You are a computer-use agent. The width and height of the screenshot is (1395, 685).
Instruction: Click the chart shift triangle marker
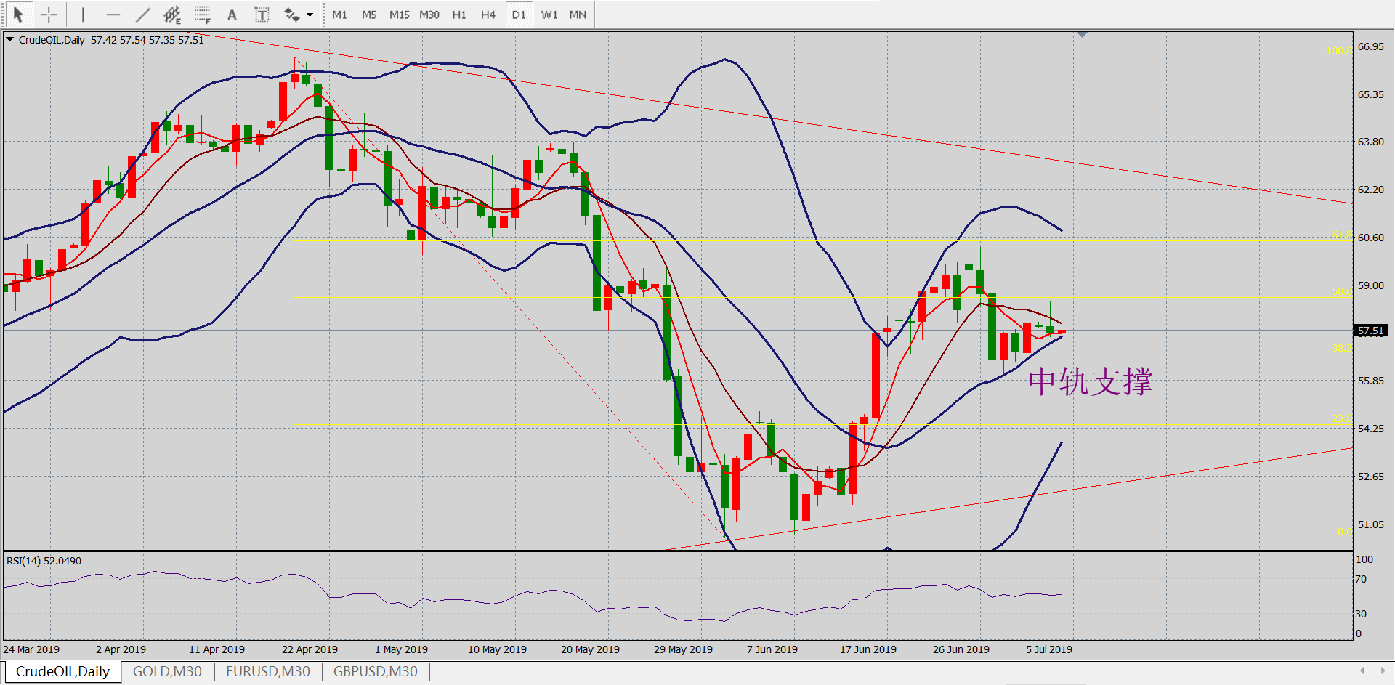pos(1083,34)
